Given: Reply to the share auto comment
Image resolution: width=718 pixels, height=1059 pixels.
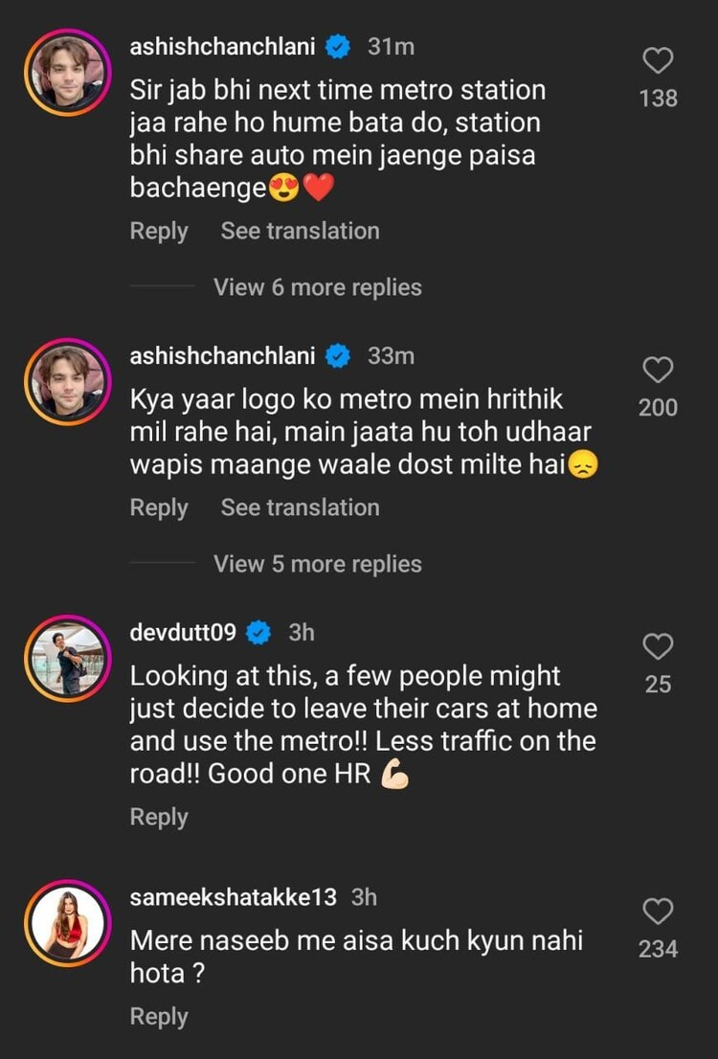Looking at the screenshot, I should (x=159, y=231).
